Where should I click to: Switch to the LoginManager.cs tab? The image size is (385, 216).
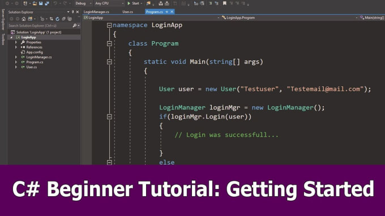(96, 12)
